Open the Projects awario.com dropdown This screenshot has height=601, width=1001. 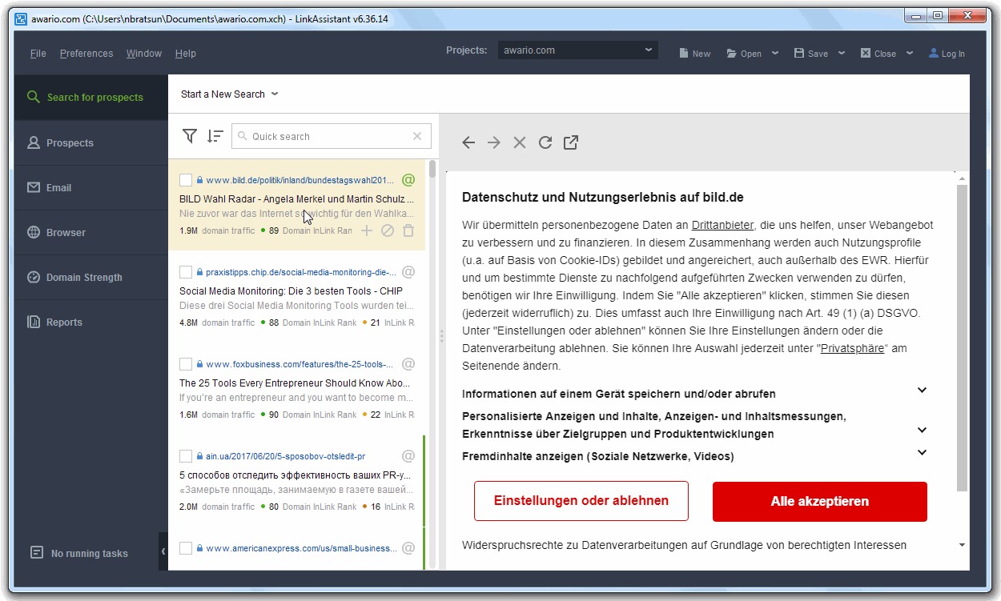pyautogui.click(x=577, y=50)
